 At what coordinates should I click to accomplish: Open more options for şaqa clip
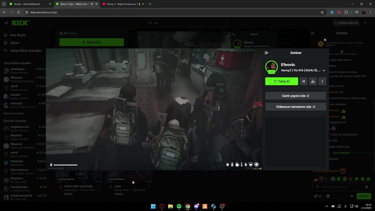149,186
